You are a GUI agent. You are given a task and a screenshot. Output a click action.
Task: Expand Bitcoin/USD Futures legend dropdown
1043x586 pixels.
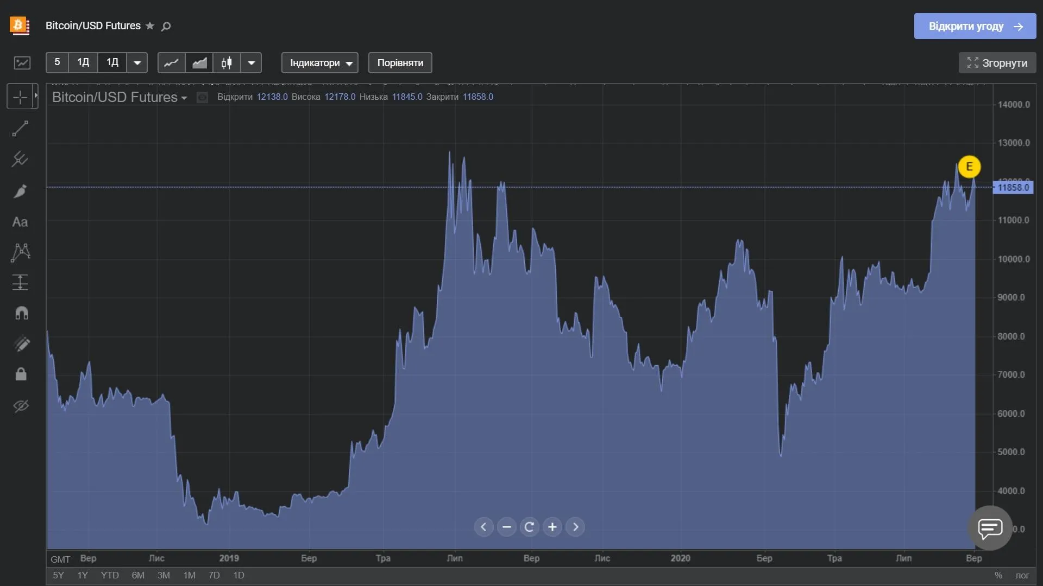[184, 98]
